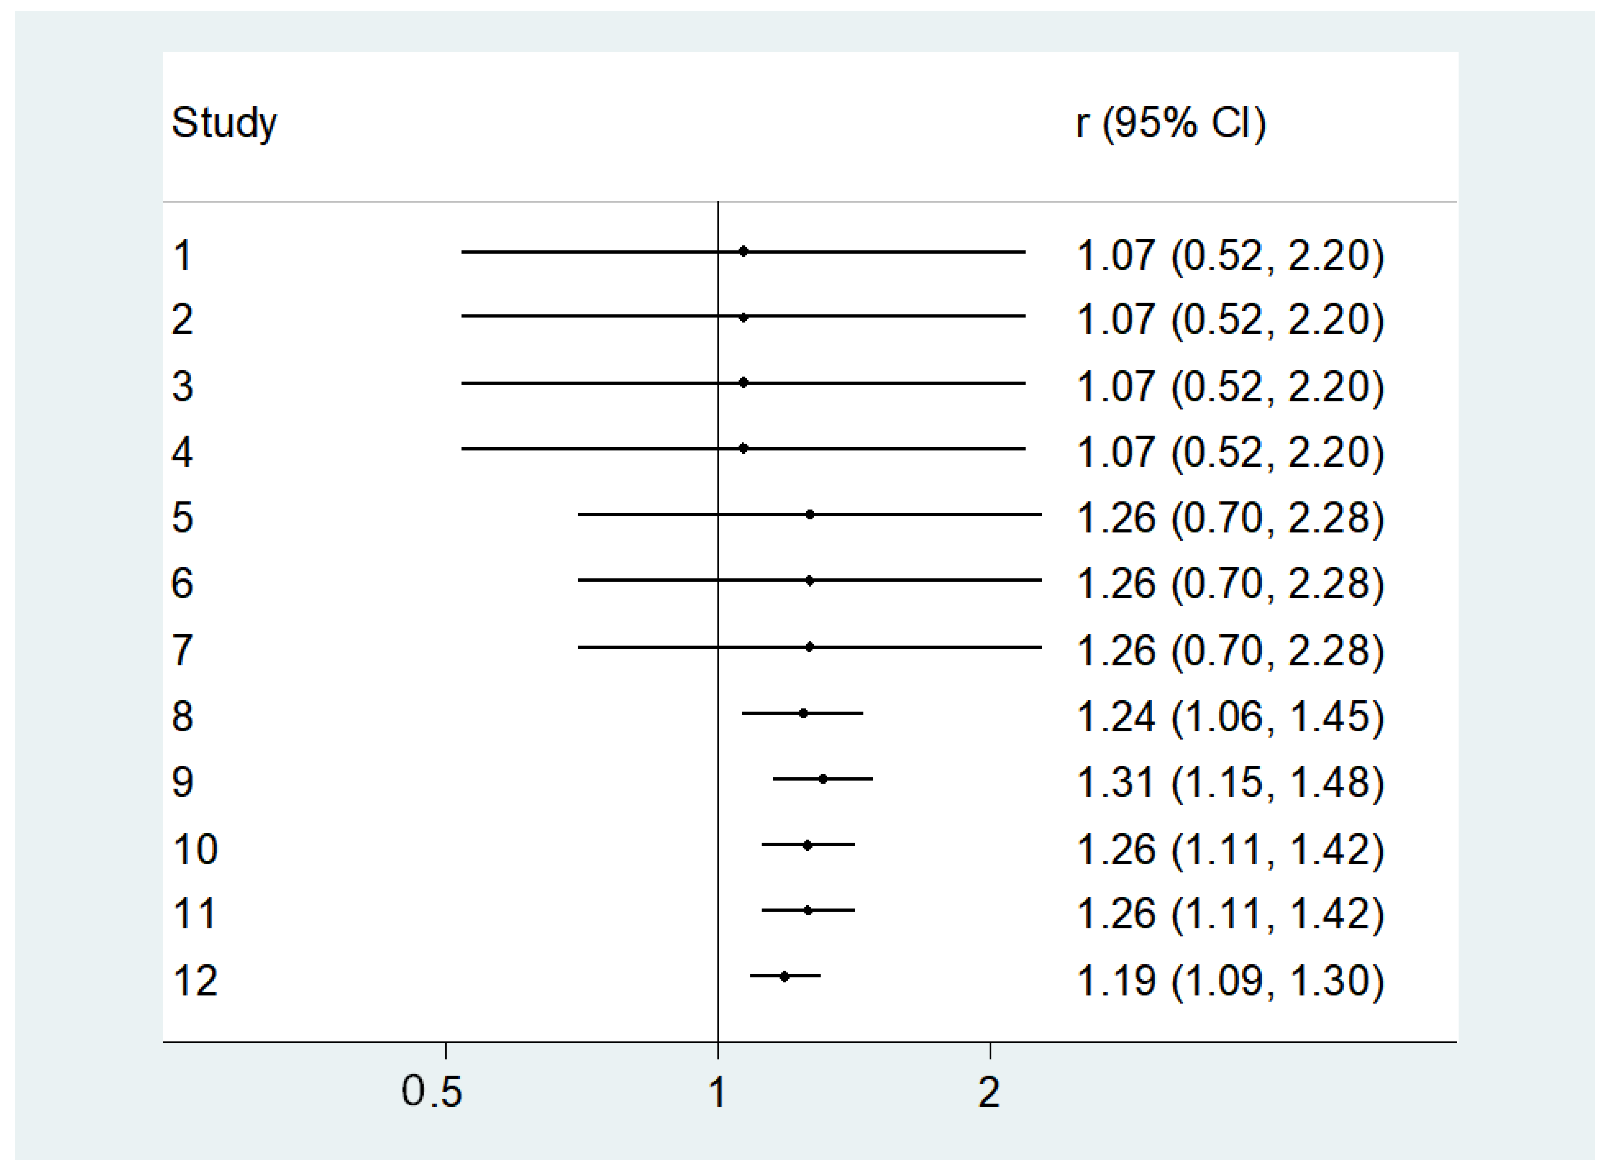Image resolution: width=1610 pixels, height=1172 pixels.
Task: Select the result text on study 2's row
Action: click(1230, 320)
